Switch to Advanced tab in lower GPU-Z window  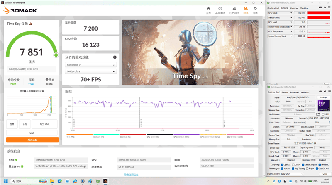click(x=294, y=92)
